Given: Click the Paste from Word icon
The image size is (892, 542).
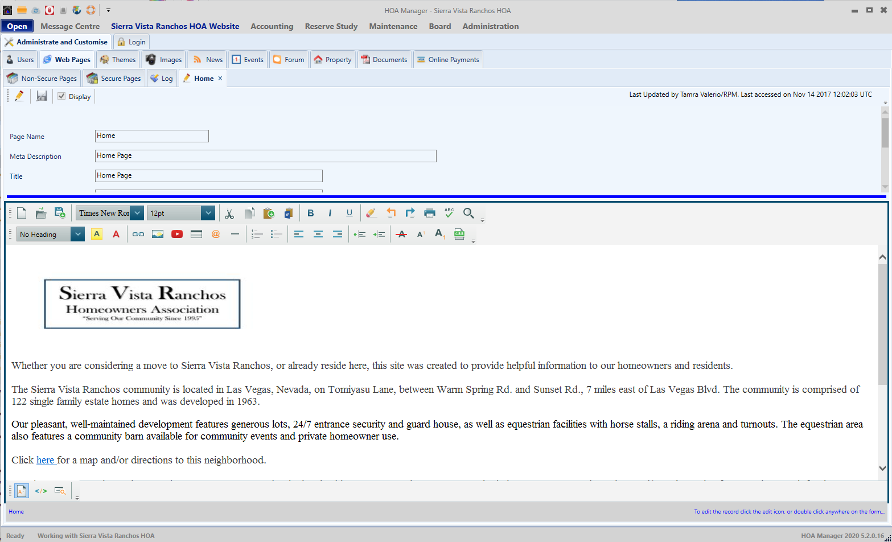Looking at the screenshot, I should click(x=288, y=213).
